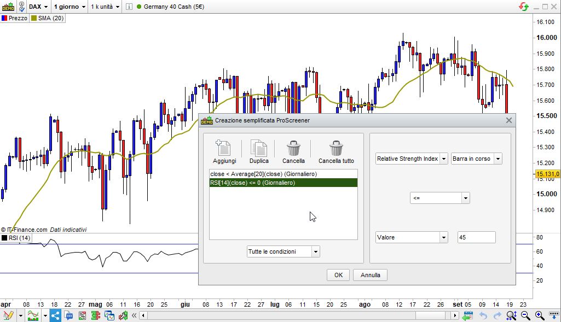Click the left arrow of the horizontal scrollbar
The width and height of the screenshot is (561, 322).
tap(143, 315)
